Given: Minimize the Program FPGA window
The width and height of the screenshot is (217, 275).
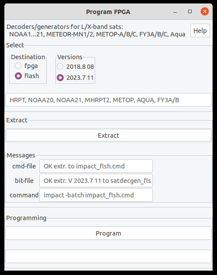Looking at the screenshot, I should click(x=175, y=12).
